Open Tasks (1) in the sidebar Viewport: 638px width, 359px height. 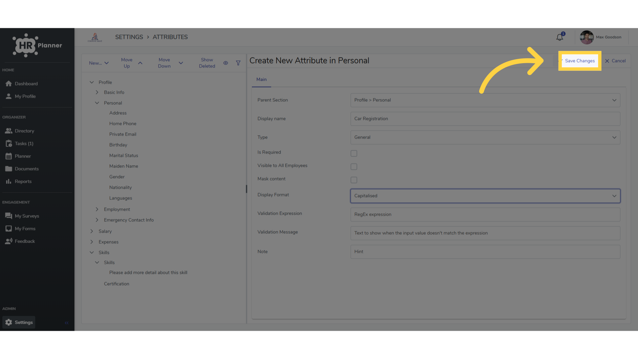pos(19,143)
